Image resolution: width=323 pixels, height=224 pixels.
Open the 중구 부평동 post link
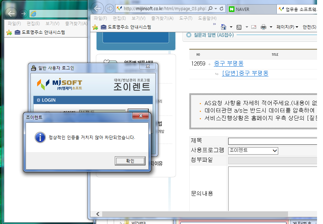(x=229, y=63)
